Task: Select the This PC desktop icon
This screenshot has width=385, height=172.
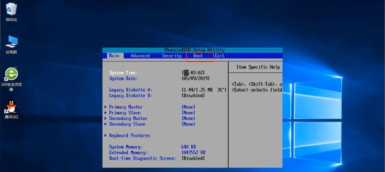Action: 11,45
